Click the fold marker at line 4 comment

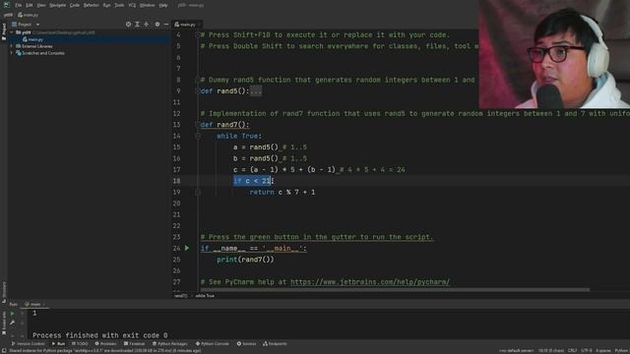[x=198, y=35]
